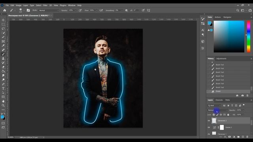
Task: Switch to the Navigator tab
Action: click(227, 17)
